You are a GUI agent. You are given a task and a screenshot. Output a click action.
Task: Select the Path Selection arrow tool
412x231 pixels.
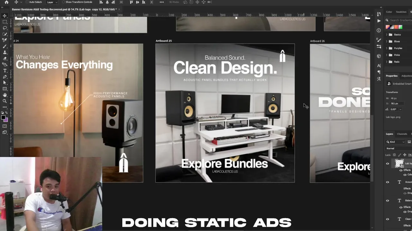point(5,83)
